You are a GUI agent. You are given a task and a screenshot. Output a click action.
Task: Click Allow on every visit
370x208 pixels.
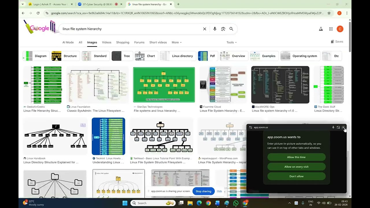[296, 167]
